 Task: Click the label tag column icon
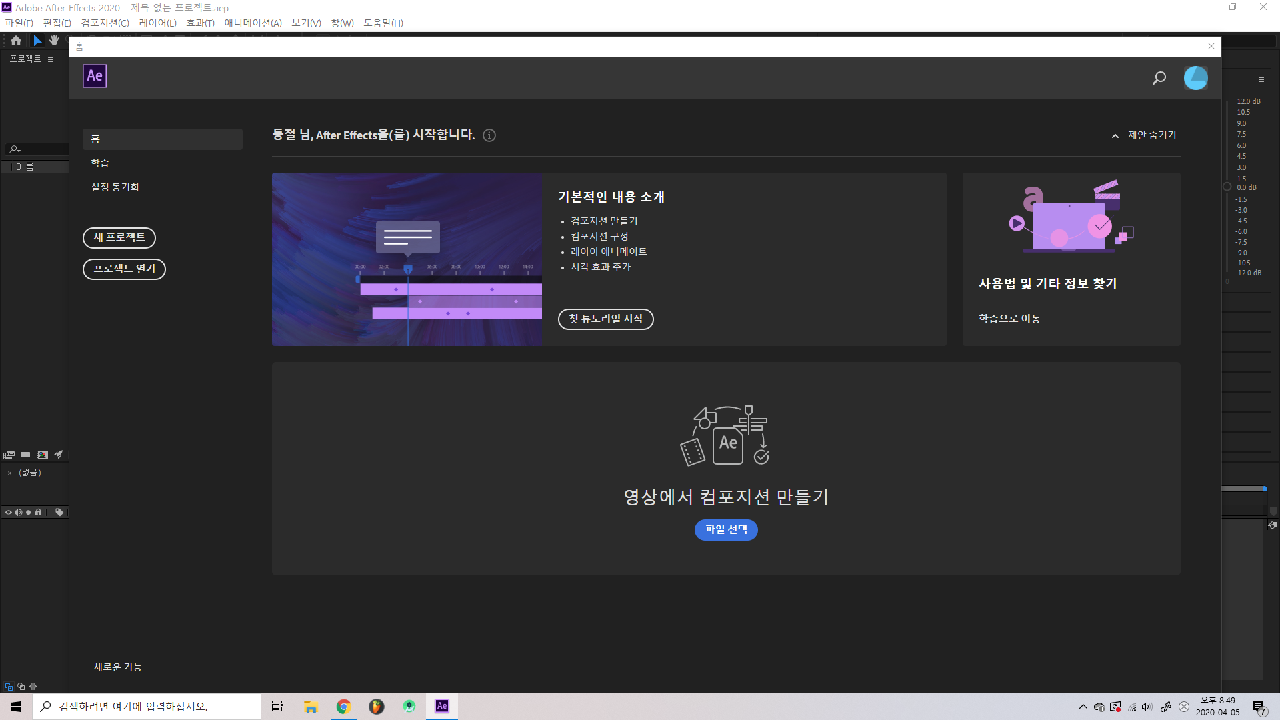pyautogui.click(x=59, y=513)
